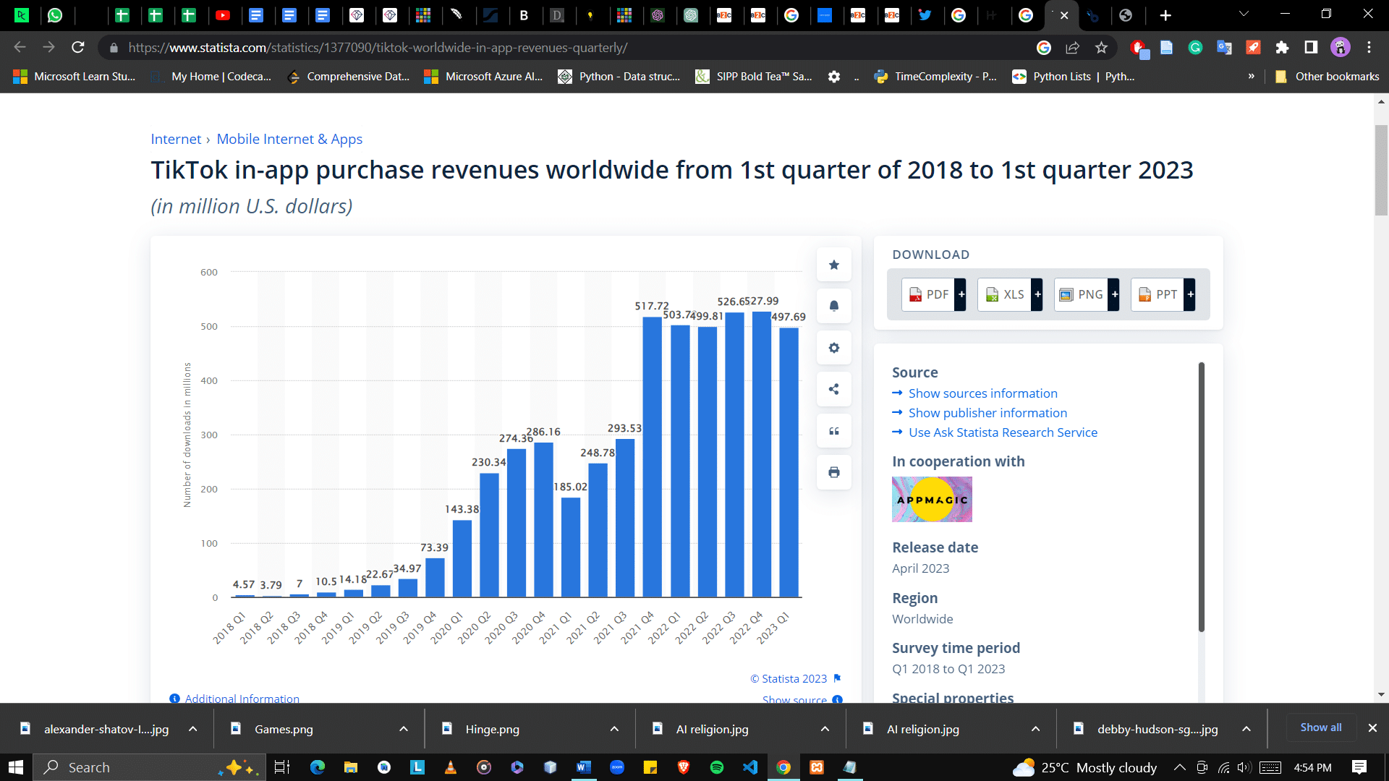Image resolution: width=1389 pixels, height=781 pixels.
Task: Download statistic as PDF
Action: pyautogui.click(x=933, y=294)
